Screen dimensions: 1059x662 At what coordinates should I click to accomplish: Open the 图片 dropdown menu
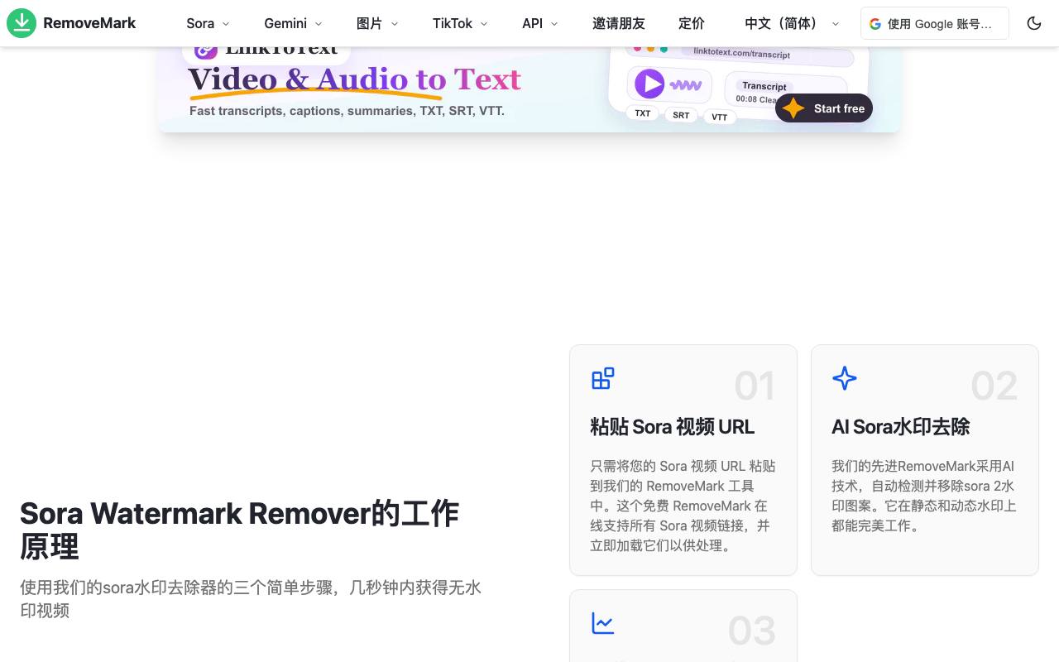(377, 23)
